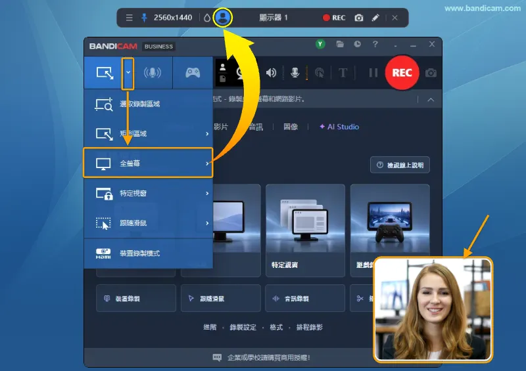Select the game controller recording card
Viewport: 526px width, 371px height.
point(390,221)
